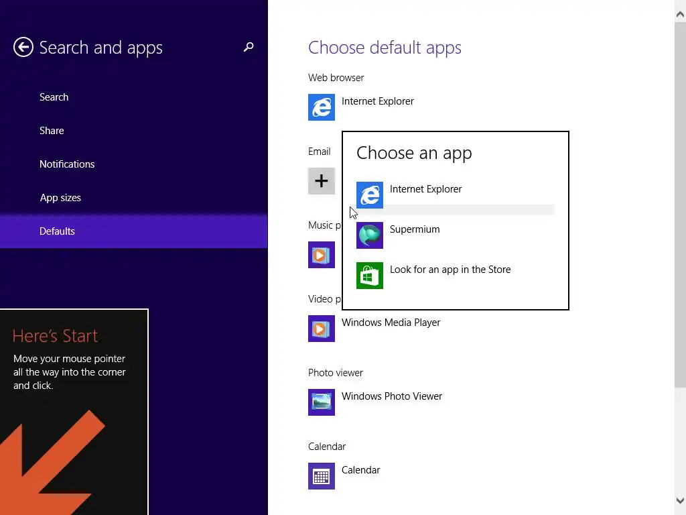
Task: Open App sizes settings
Action: point(60,198)
